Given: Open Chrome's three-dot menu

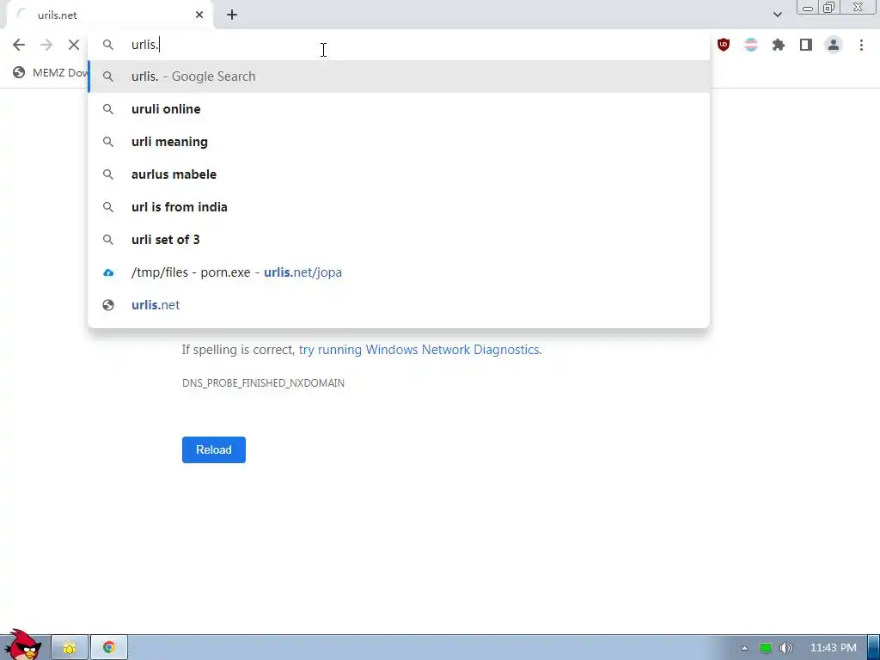Looking at the screenshot, I should [861, 45].
